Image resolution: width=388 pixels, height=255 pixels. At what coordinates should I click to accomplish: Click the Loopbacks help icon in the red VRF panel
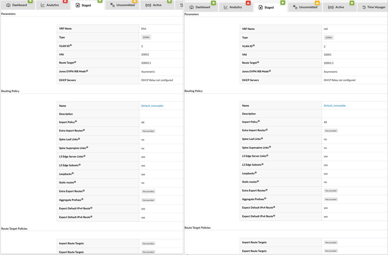coord(255,173)
